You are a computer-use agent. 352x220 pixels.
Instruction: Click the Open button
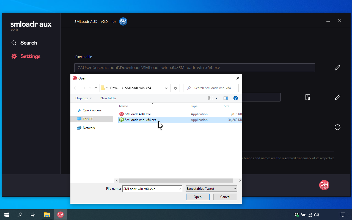[x=197, y=197]
